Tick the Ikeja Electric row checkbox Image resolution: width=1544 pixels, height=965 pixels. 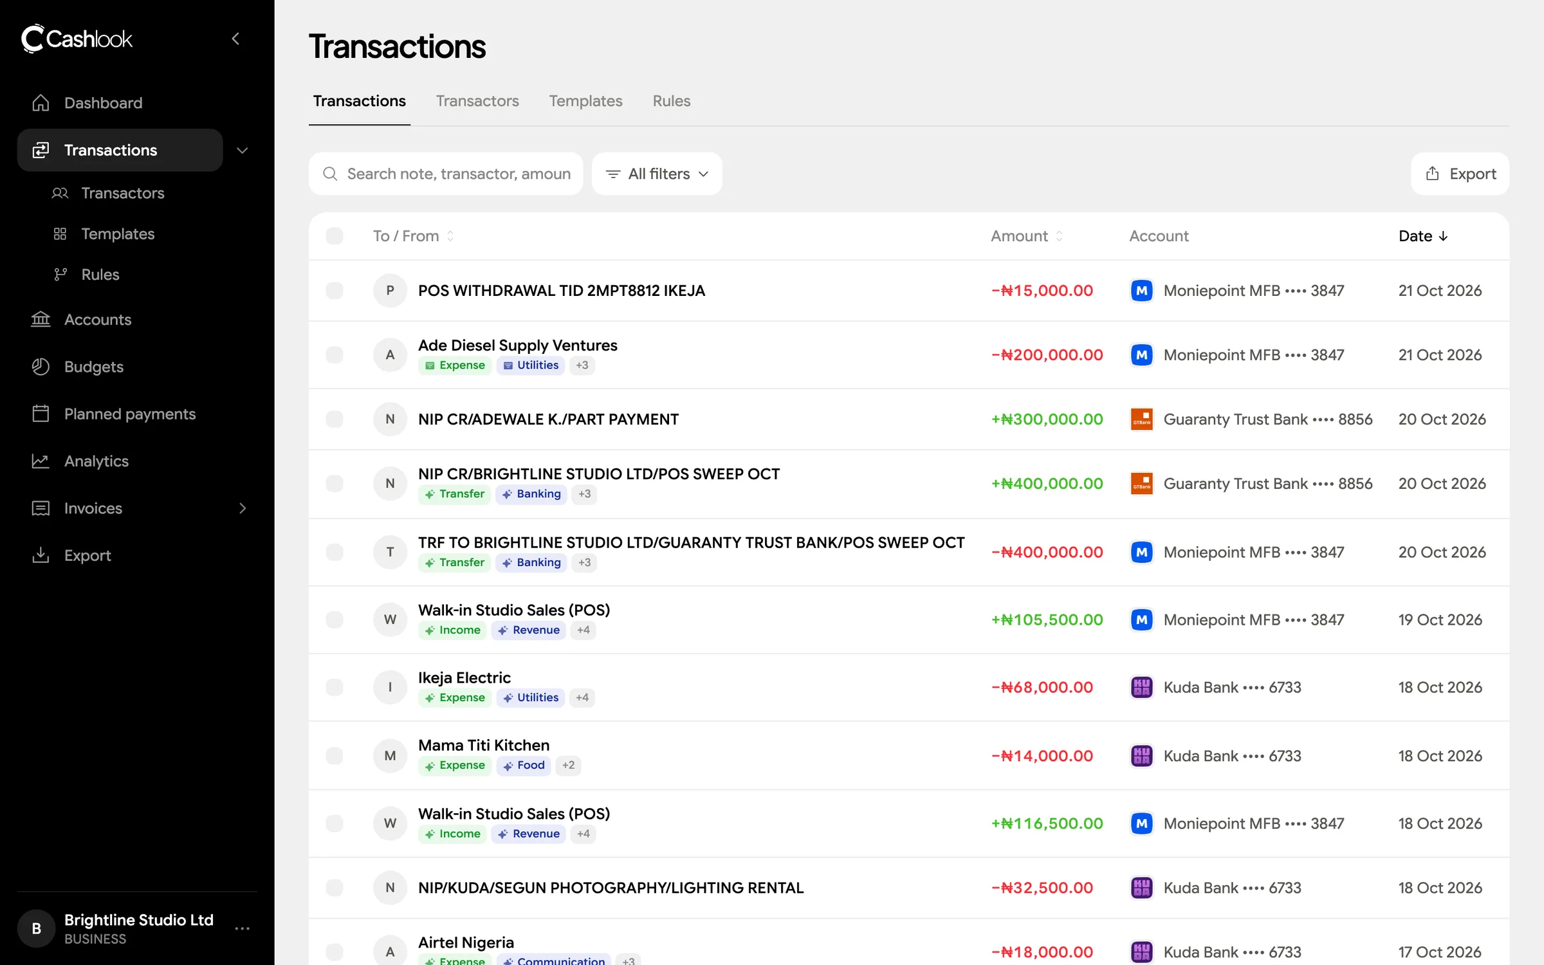335,687
